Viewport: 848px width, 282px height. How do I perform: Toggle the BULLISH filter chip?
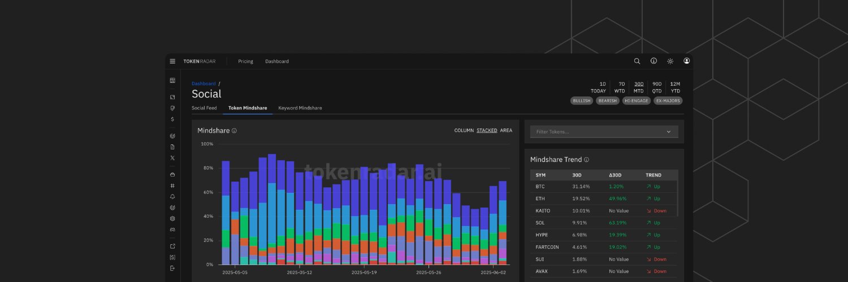coord(581,101)
